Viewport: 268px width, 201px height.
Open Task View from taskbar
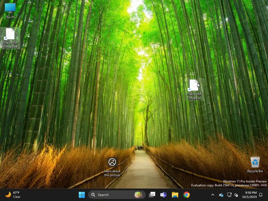coord(152,195)
